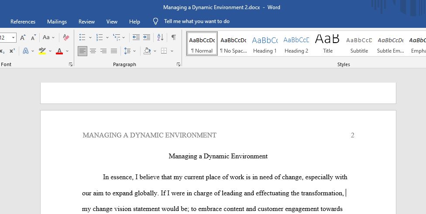Start a numbered list
The width and height of the screenshot is (426, 214).
pos(100,37)
